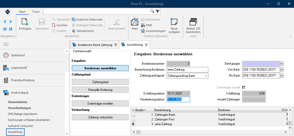Screen dimensions: 294x136
Task: Toggle the Datenträger erstellt checkbox
Action: [244, 87]
